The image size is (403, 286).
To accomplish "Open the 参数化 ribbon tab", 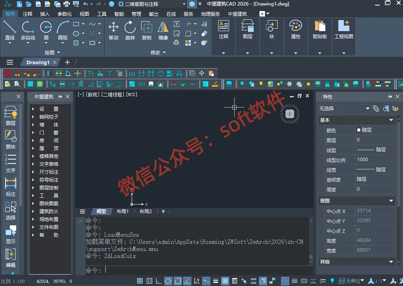I will [65, 14].
